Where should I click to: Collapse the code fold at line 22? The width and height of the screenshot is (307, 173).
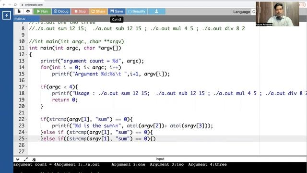(x=26, y=119)
